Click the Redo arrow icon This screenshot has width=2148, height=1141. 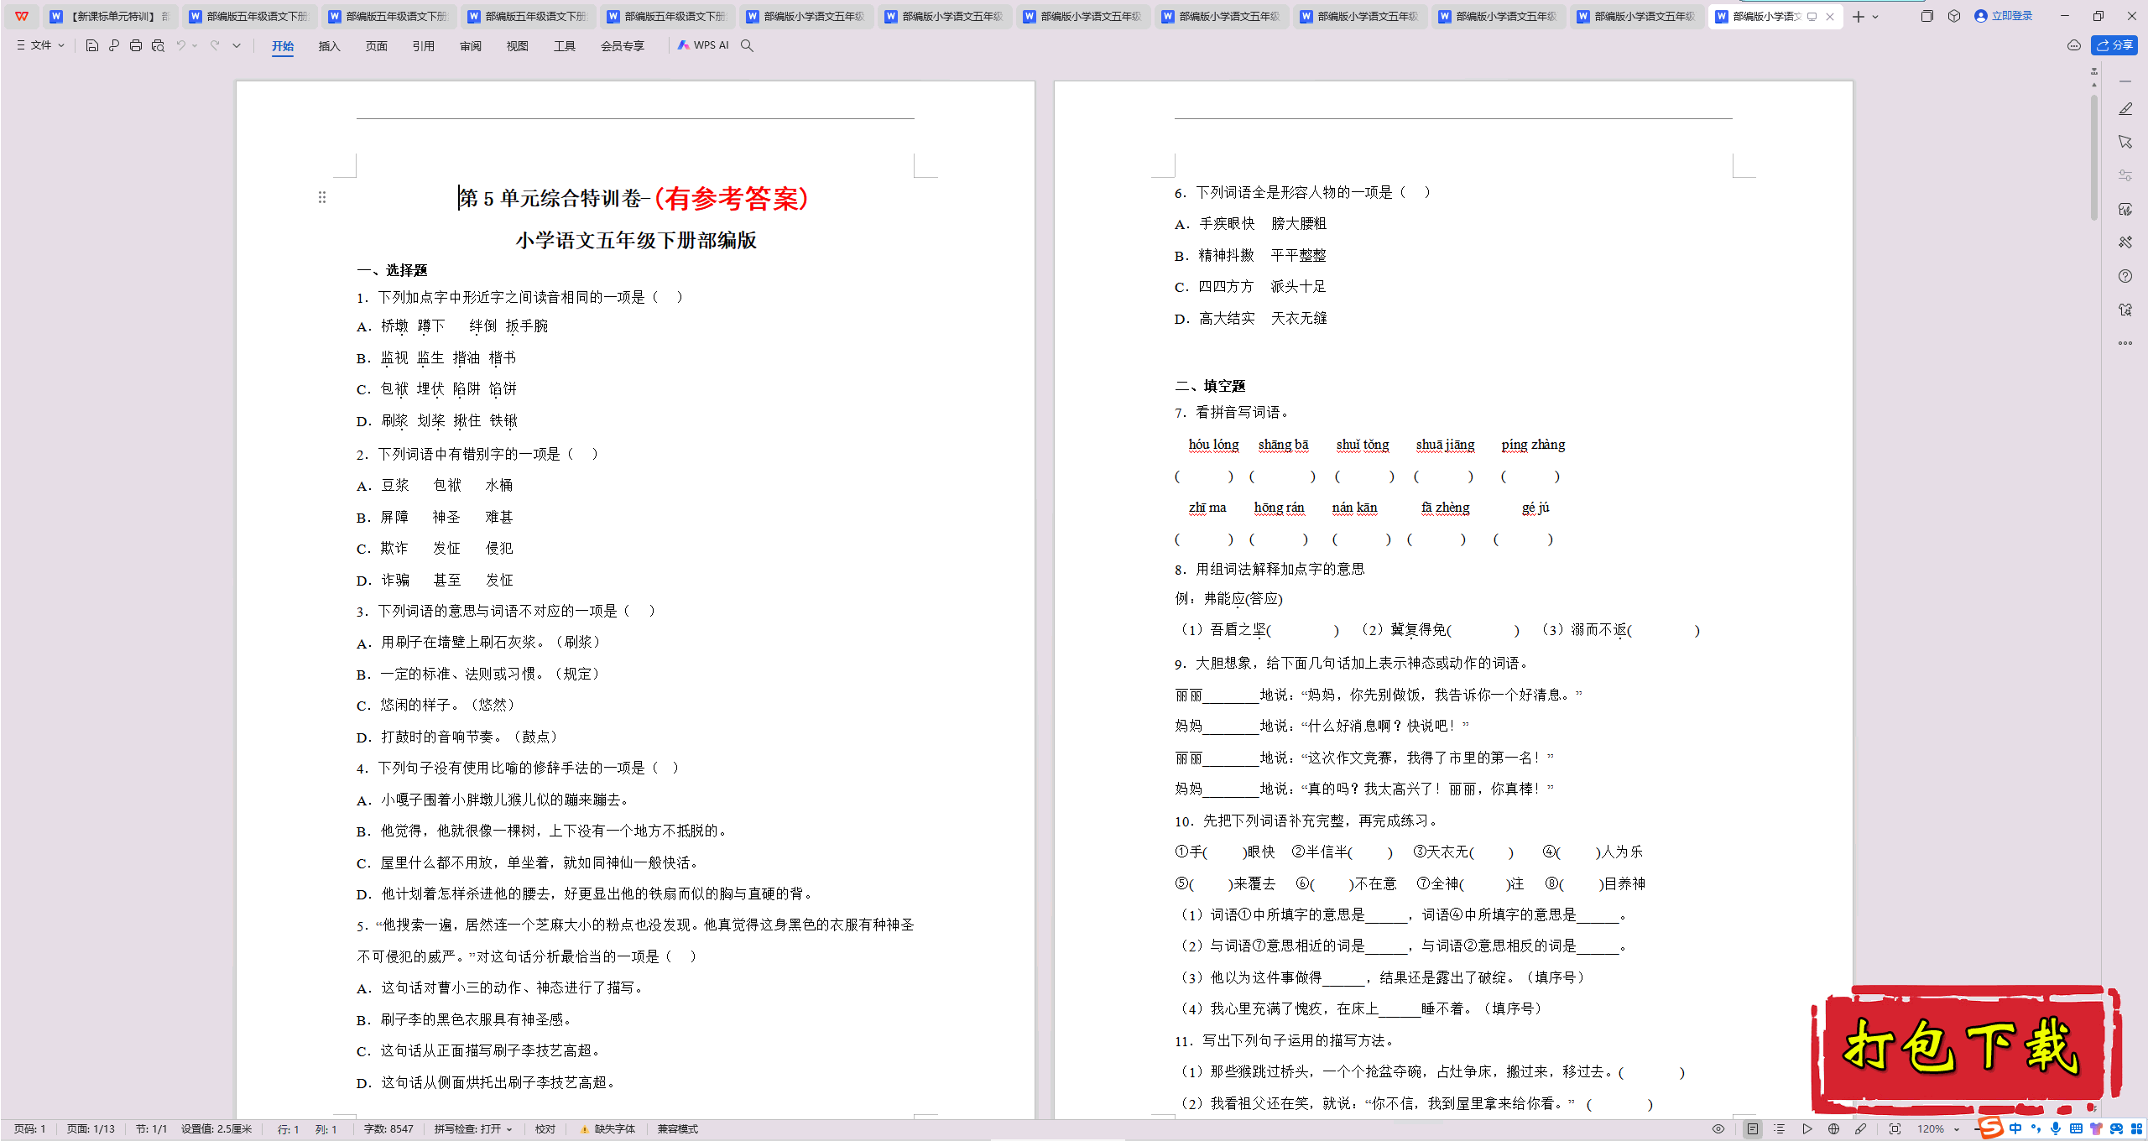point(215,45)
